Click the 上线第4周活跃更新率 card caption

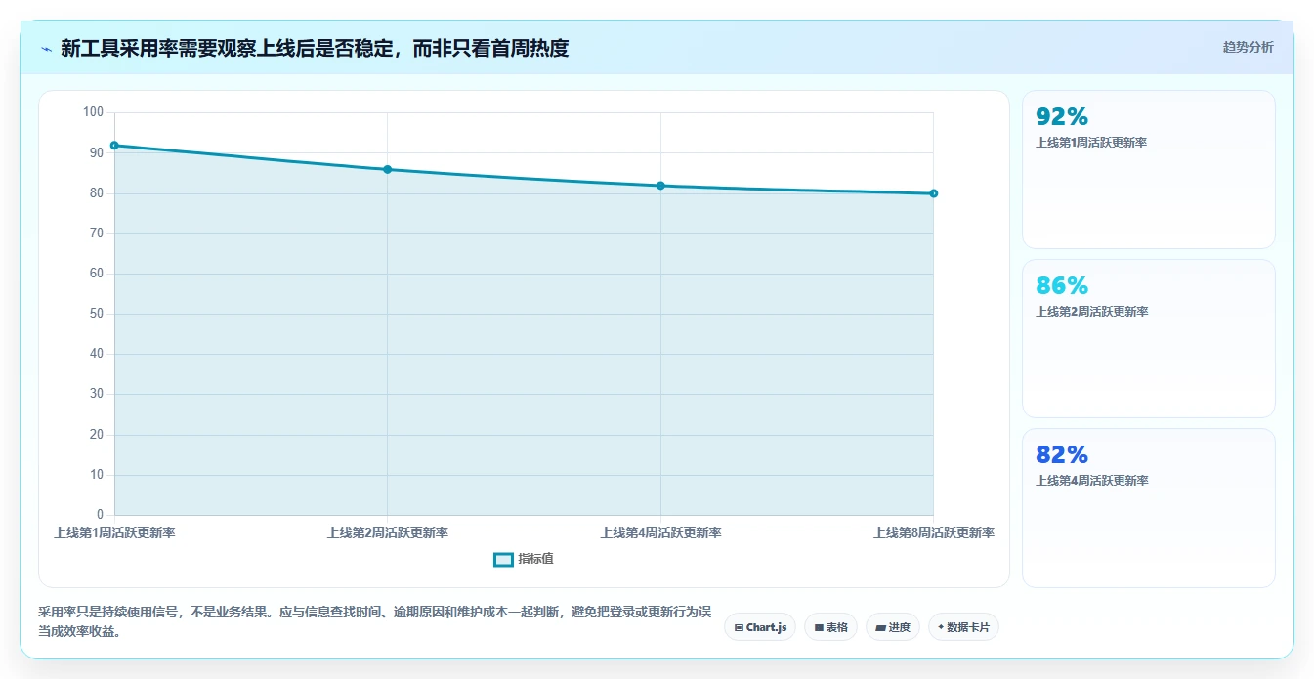point(1091,481)
